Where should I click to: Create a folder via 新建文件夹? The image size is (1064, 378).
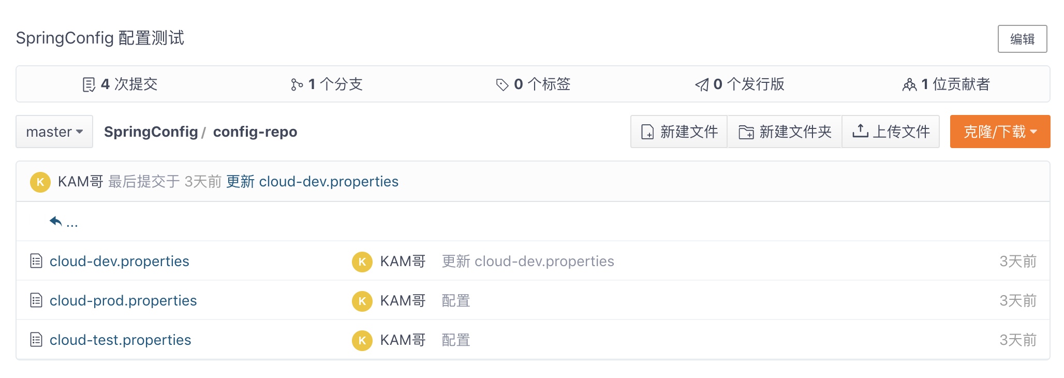click(785, 132)
